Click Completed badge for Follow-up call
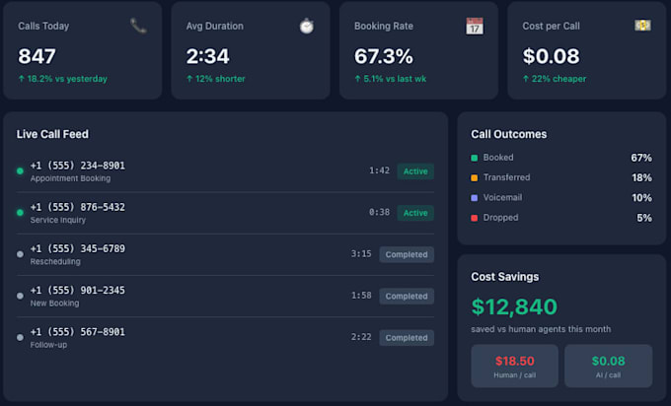 tap(407, 338)
